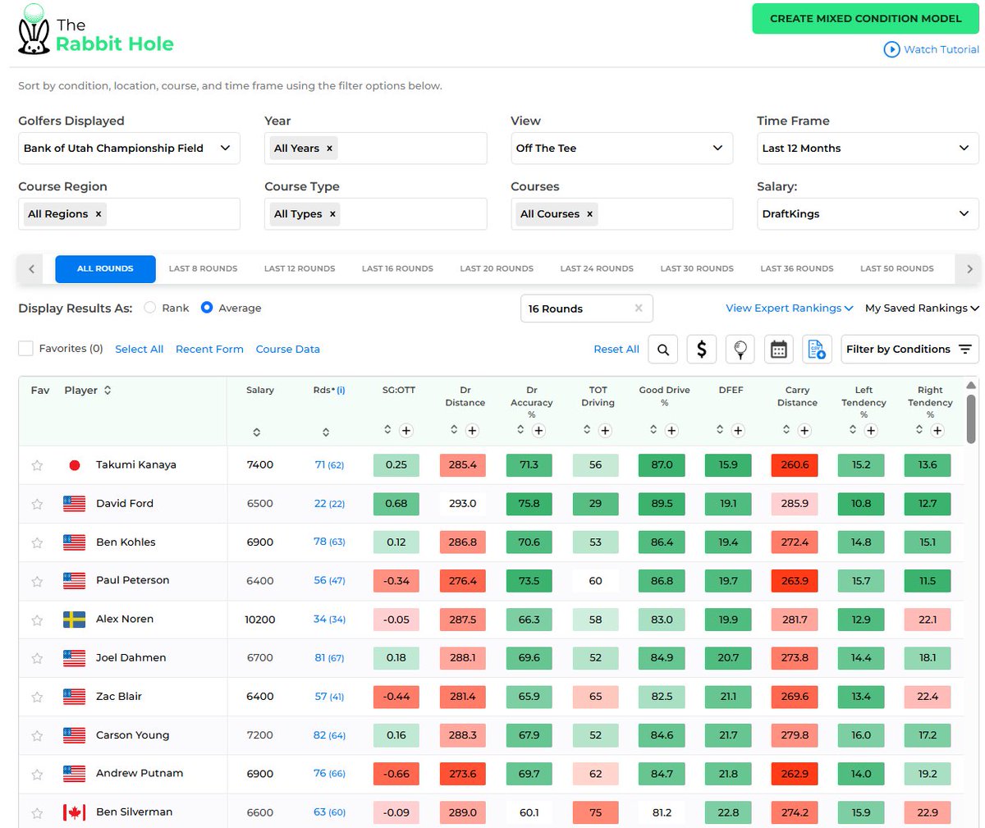Click the Watch Tutorial play icon
Viewport: 985px width, 828px height.
[x=891, y=49]
